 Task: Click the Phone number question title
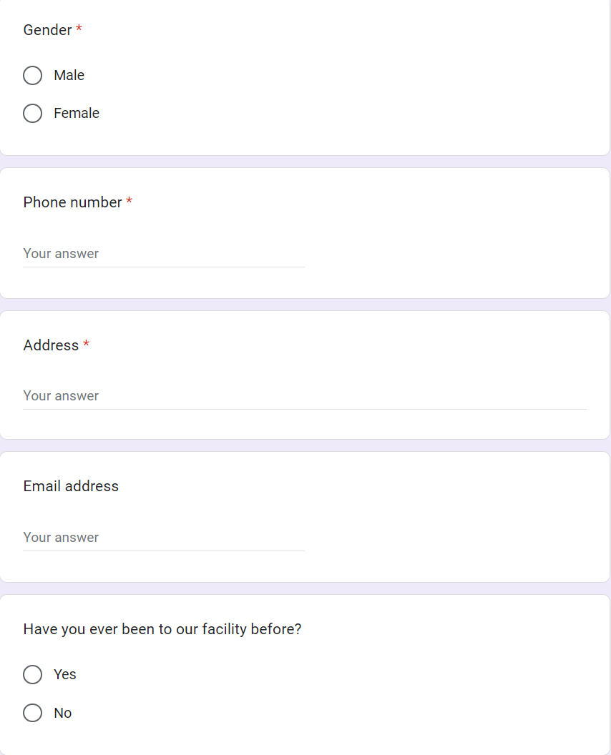pos(72,202)
